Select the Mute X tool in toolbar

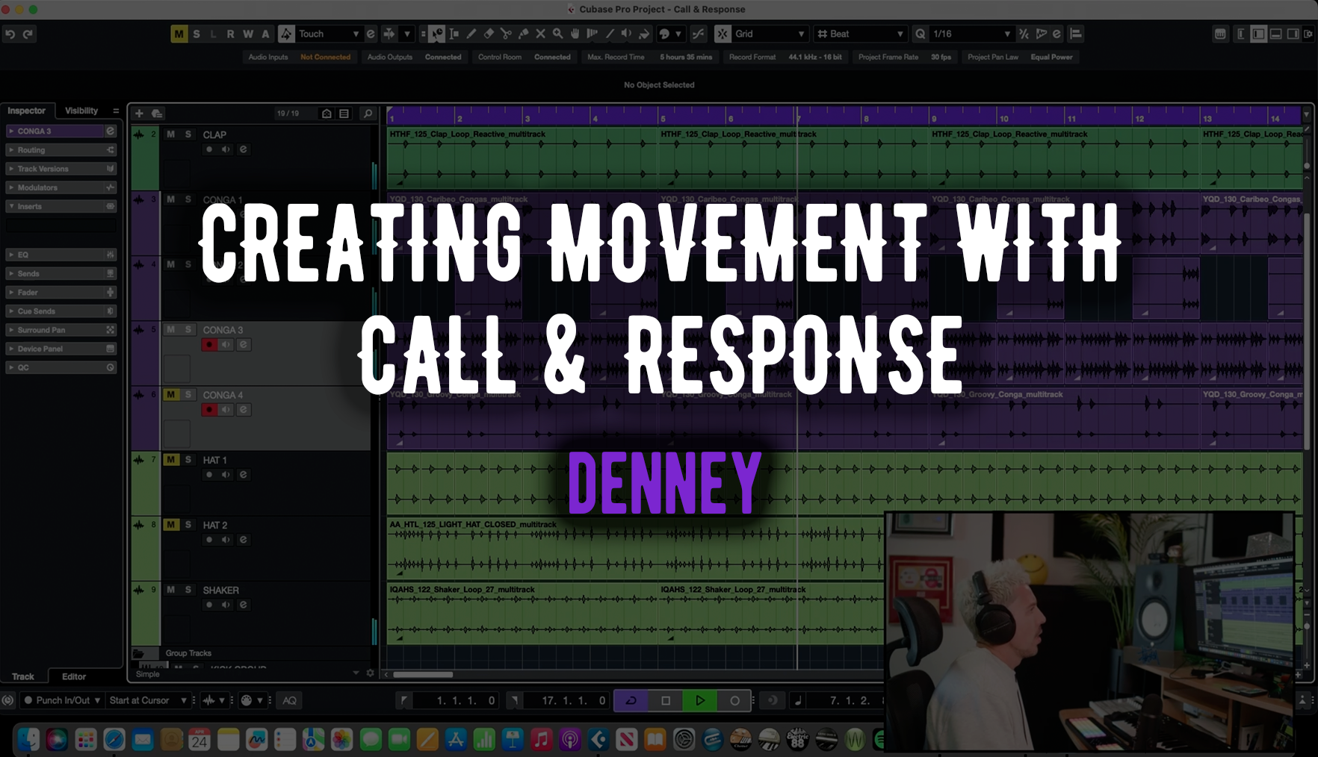pos(540,34)
